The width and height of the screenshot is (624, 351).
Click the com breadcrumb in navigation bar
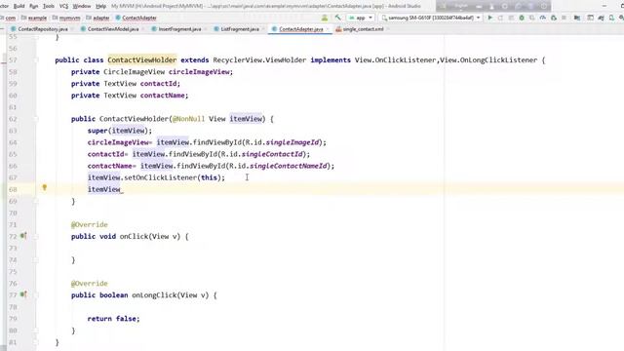click(x=11, y=18)
